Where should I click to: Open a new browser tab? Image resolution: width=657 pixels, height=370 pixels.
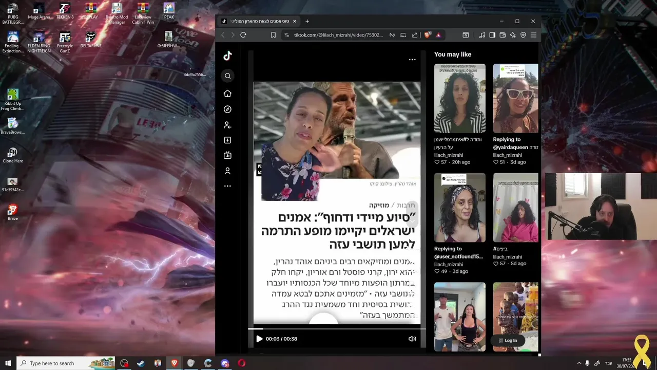click(307, 21)
